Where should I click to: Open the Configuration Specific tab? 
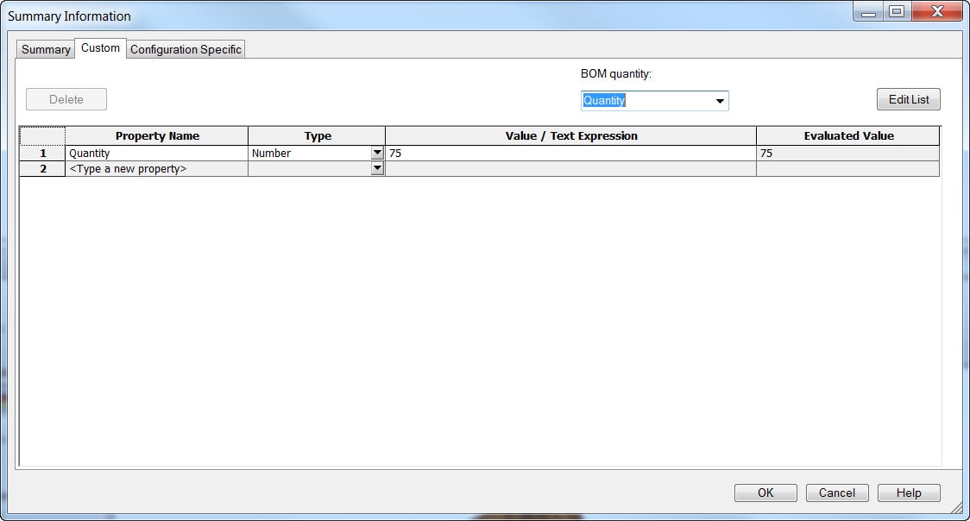tap(186, 50)
